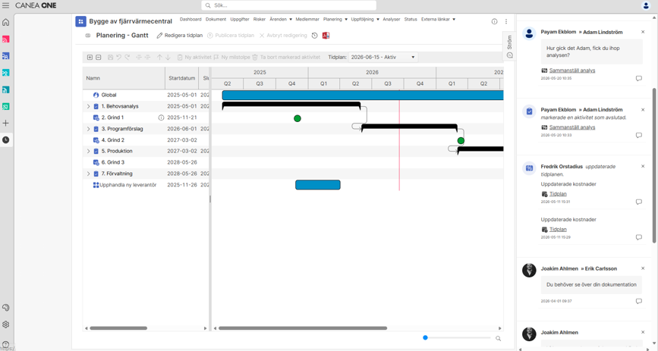658x351 pixels.
Task: Expand all rows with the plus box icon
Action: coord(90,58)
